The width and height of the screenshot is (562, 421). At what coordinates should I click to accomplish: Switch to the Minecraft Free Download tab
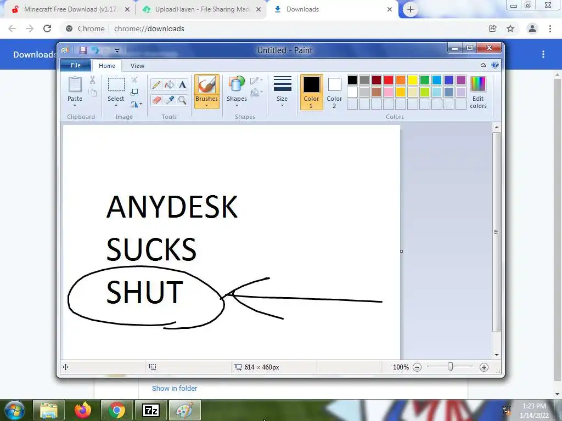pyautogui.click(x=71, y=9)
